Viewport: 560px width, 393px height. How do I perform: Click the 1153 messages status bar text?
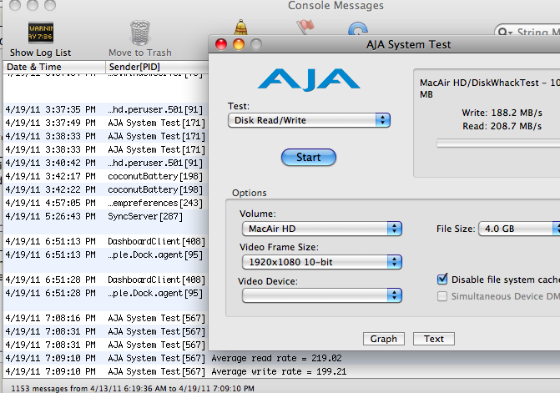pos(133,388)
